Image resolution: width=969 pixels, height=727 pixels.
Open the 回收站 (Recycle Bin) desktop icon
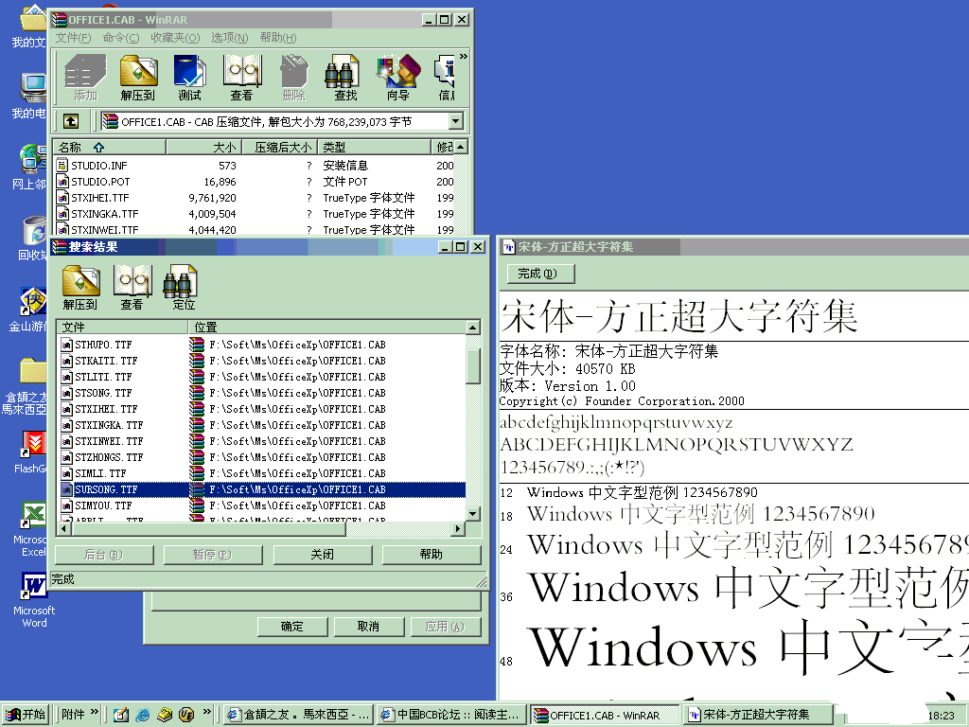tap(33, 239)
